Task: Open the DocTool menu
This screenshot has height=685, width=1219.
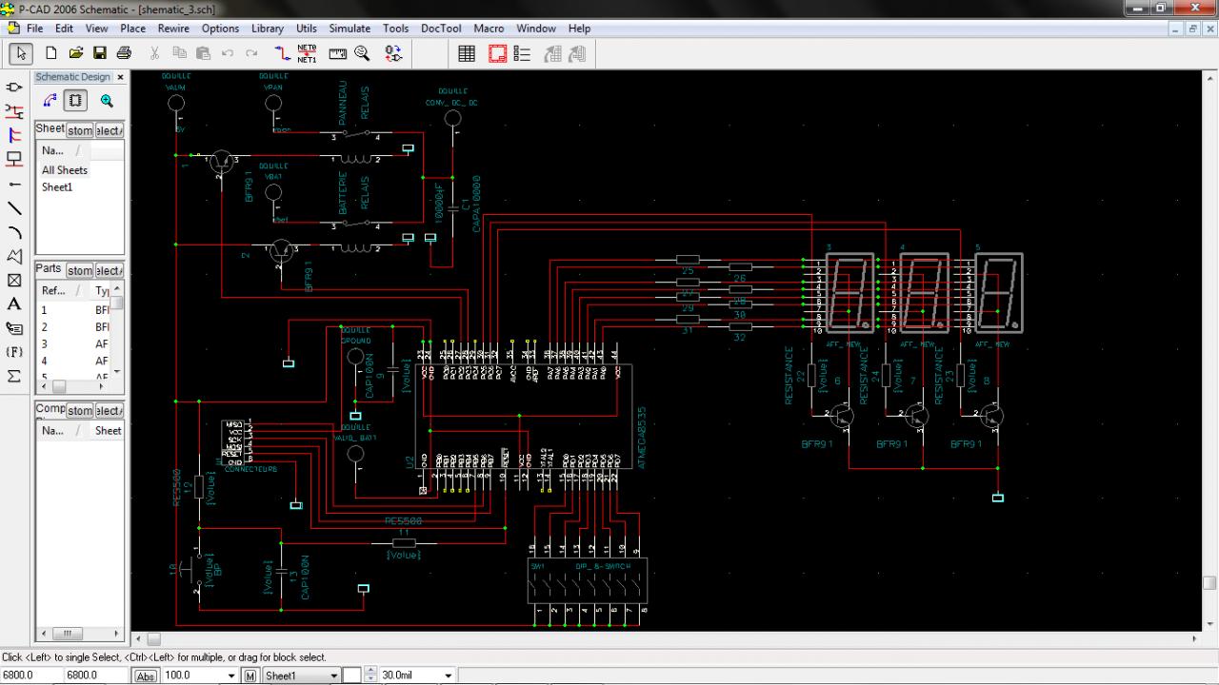Action: pyautogui.click(x=441, y=29)
